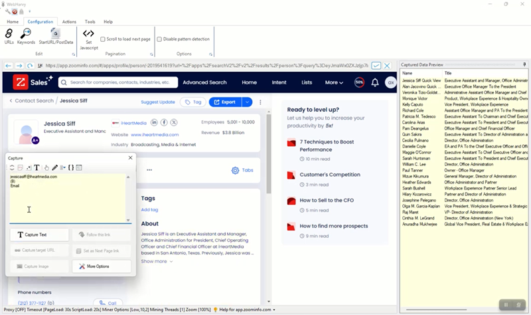
Task: Click the pencil edit icon in Capture toolbar
Action: point(54,167)
